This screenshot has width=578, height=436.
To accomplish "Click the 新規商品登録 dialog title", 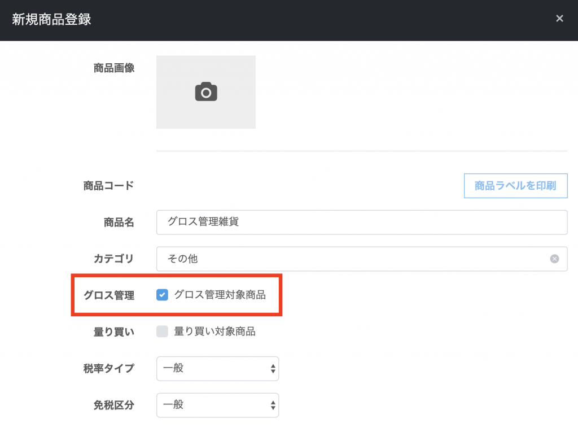I will [x=51, y=20].
